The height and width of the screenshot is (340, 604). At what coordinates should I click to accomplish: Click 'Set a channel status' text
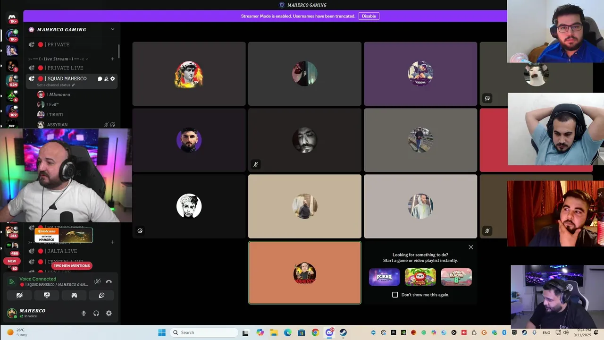tap(53, 85)
